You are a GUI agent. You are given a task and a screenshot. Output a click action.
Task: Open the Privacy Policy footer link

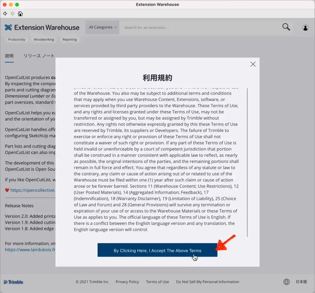point(127,282)
